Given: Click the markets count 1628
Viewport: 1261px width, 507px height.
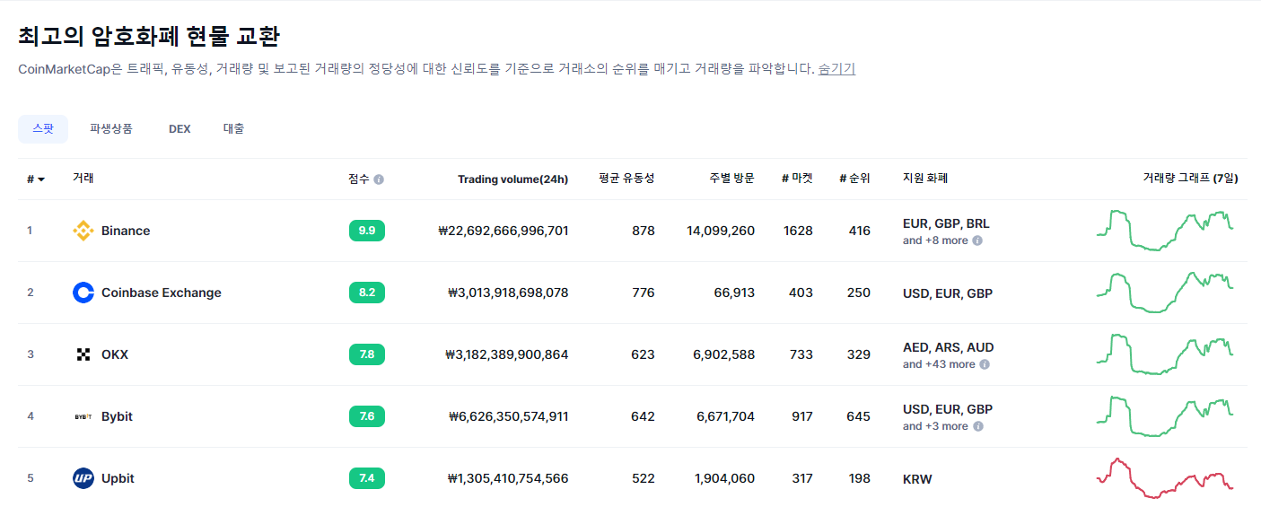Looking at the screenshot, I should pyautogui.click(x=798, y=231).
